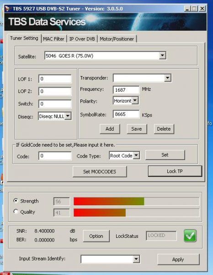Viewport: 213px width, 275px height.
Task: Expand the Transponder combo box
Action: [x=168, y=78]
